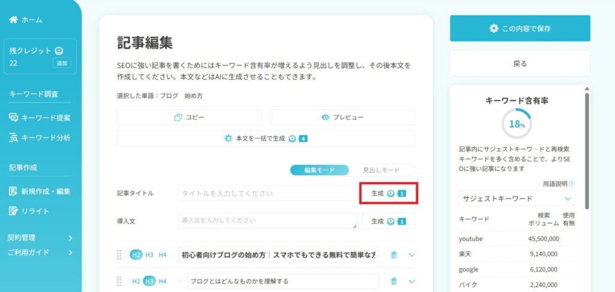The height and width of the screenshot is (292, 615).
Task: Grab drag handle of 初心者向けブログ heading row
Action: [x=120, y=255]
